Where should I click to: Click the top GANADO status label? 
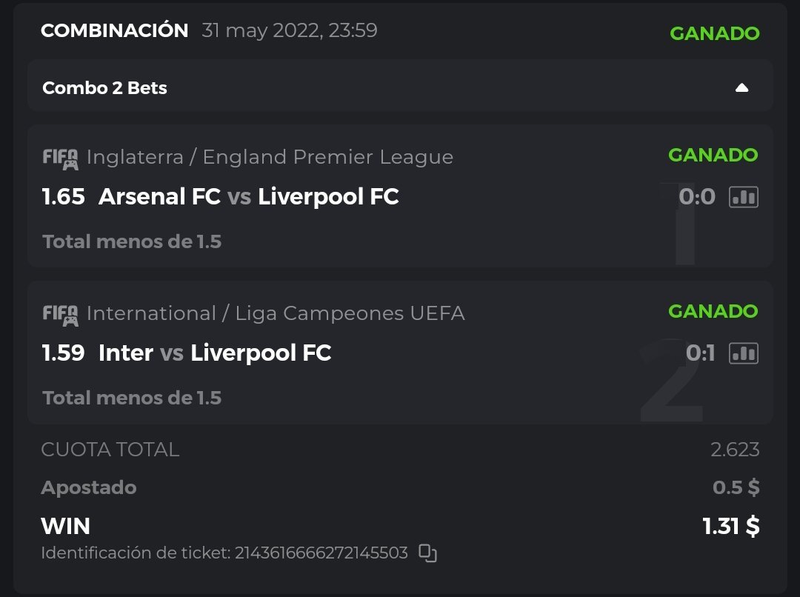[714, 33]
